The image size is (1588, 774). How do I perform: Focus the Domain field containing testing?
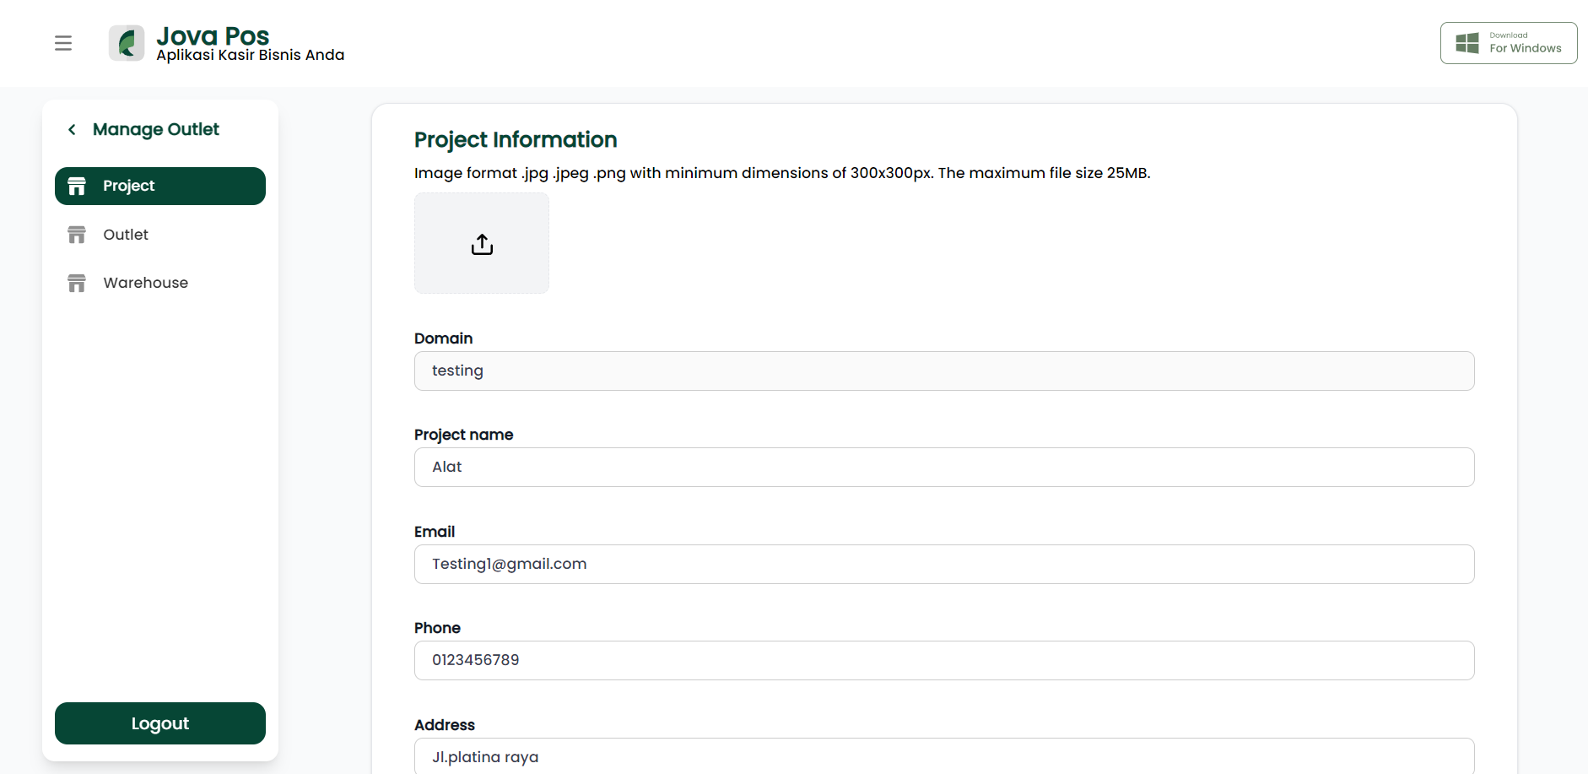tap(944, 371)
